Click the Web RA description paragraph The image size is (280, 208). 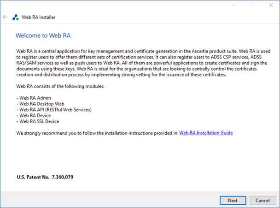(x=143, y=63)
